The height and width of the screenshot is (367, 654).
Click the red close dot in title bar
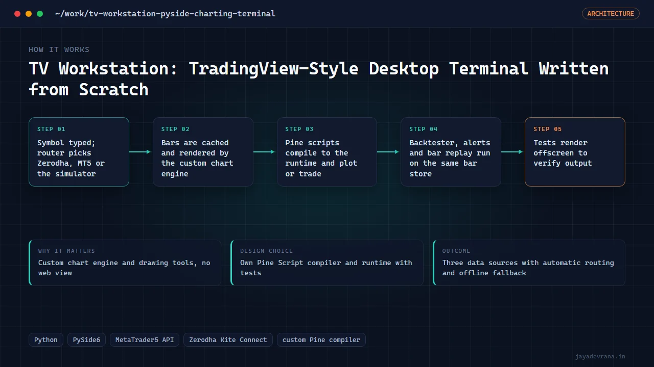pyautogui.click(x=17, y=14)
